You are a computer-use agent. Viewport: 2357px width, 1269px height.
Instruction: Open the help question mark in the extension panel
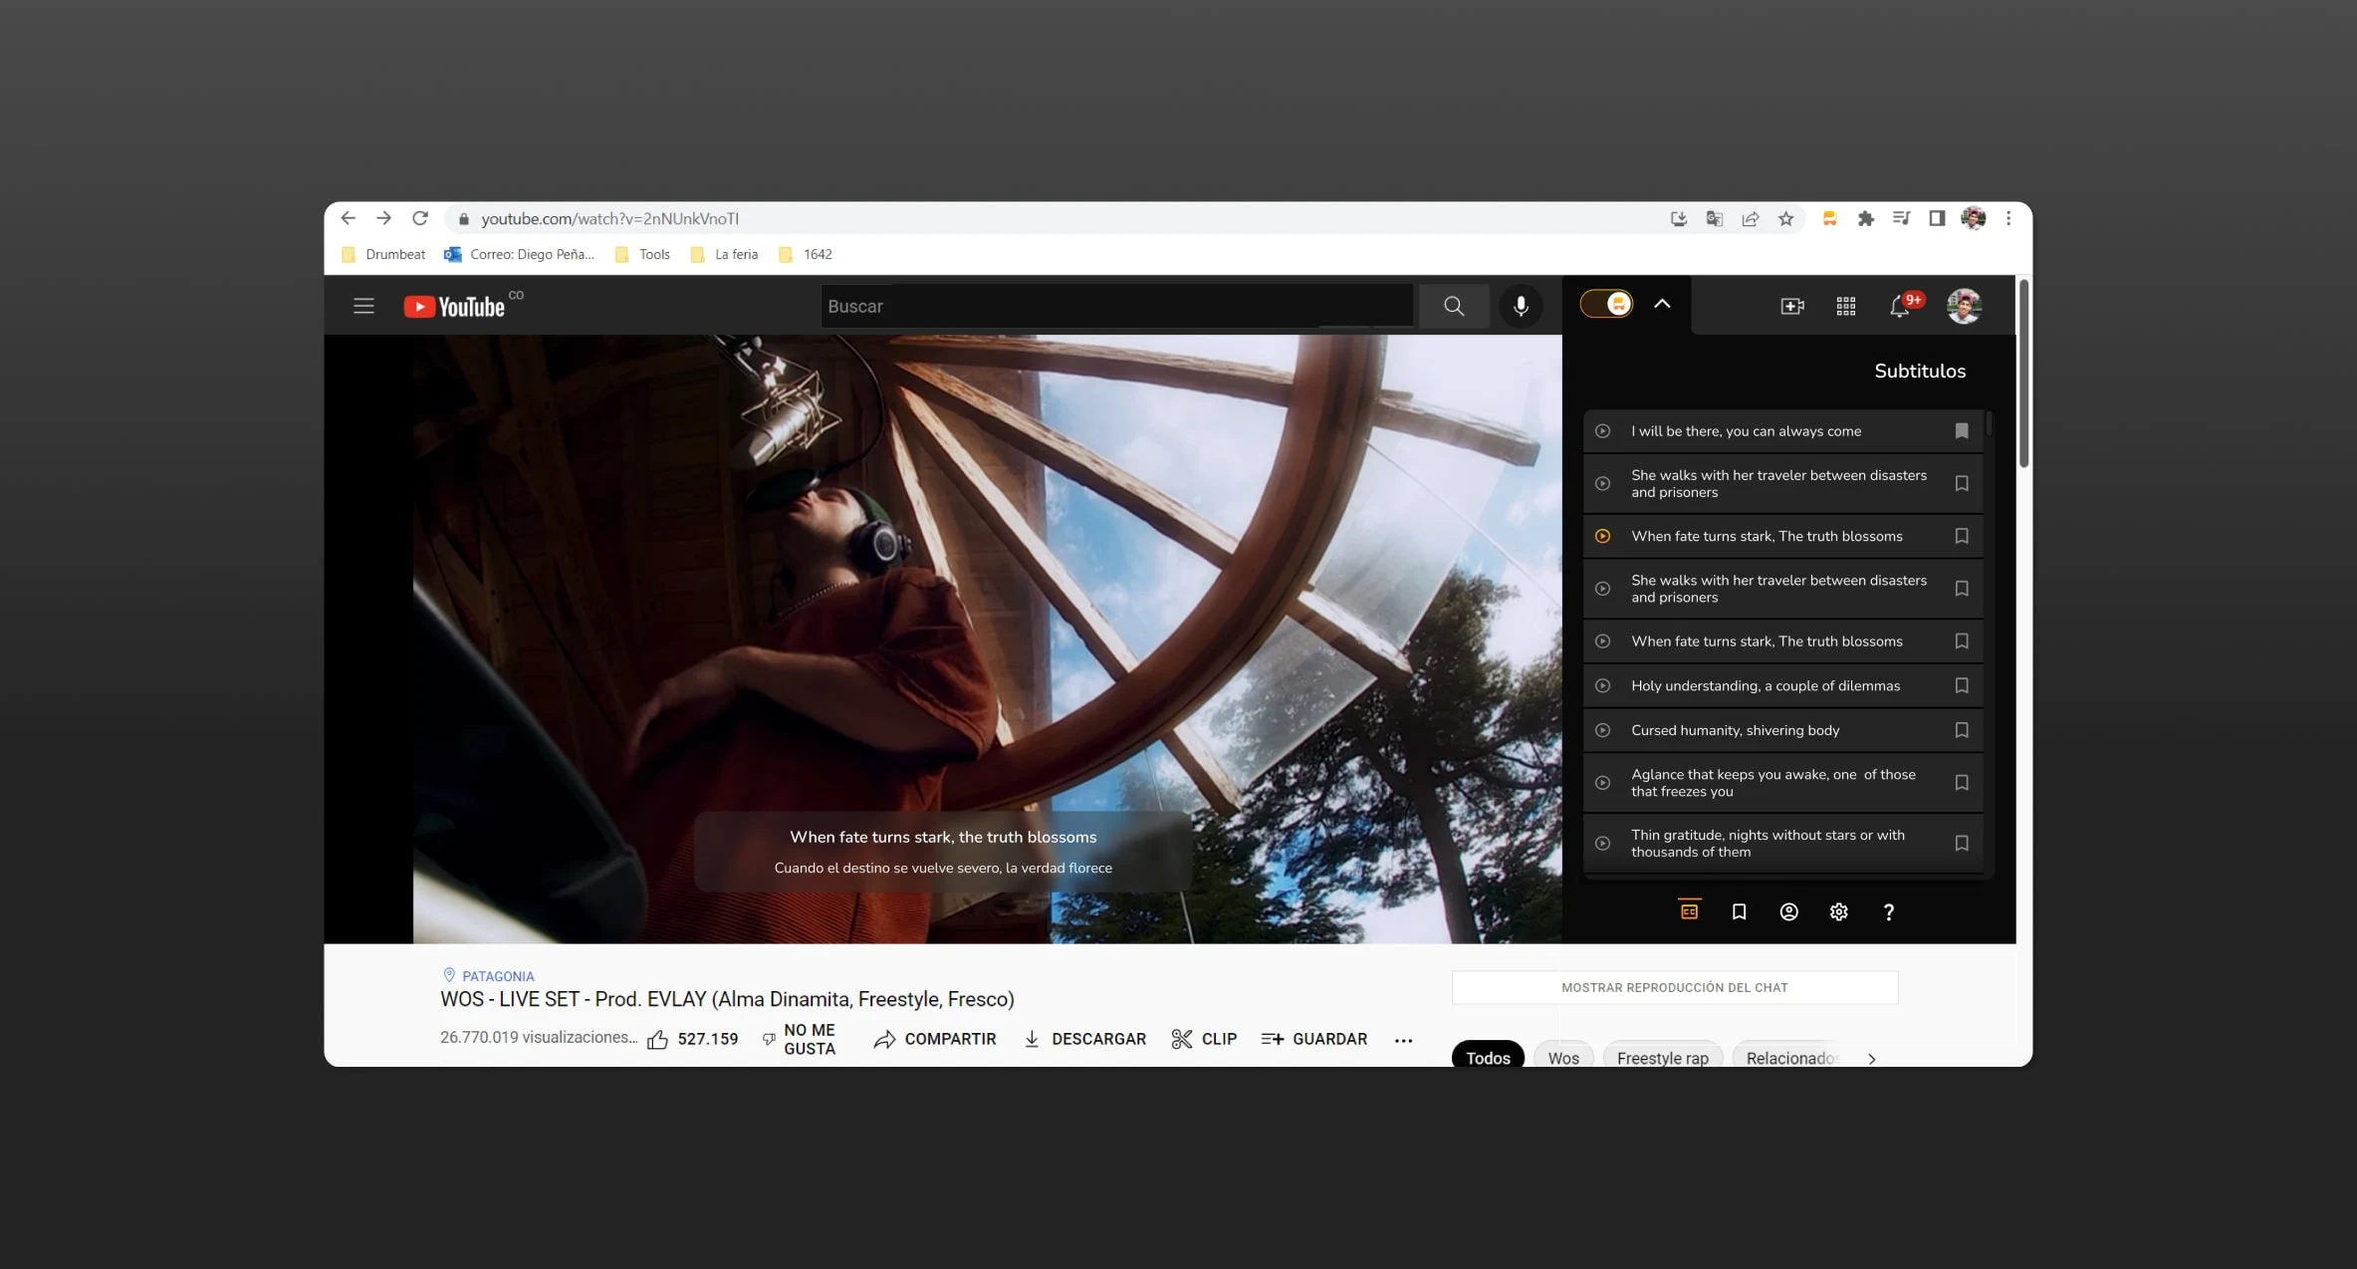pos(1888,911)
